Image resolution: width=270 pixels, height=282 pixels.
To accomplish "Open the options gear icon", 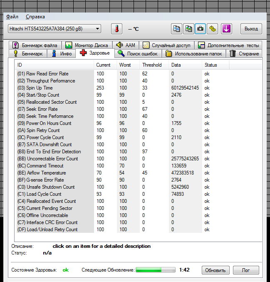I will (212, 29).
